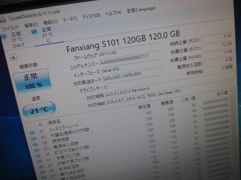The image size is (241, 180).
Task: Click the ID column header
Action: pos(40,124)
